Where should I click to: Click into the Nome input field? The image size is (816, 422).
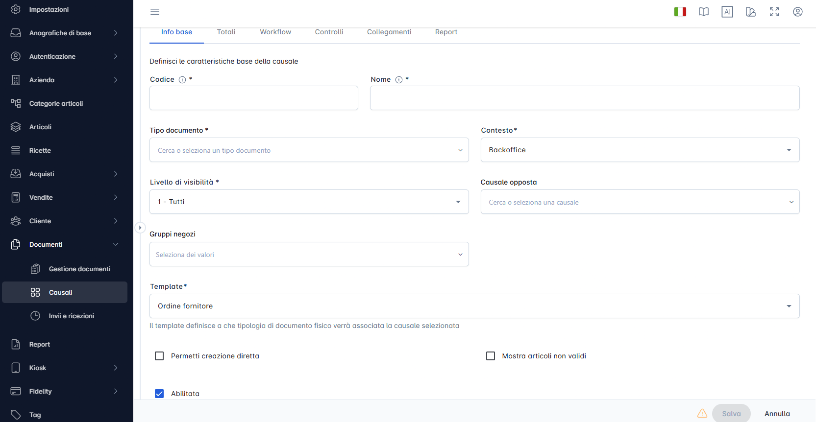(x=585, y=98)
